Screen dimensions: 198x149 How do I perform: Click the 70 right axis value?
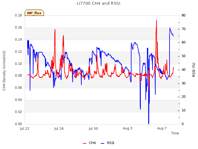183,29
